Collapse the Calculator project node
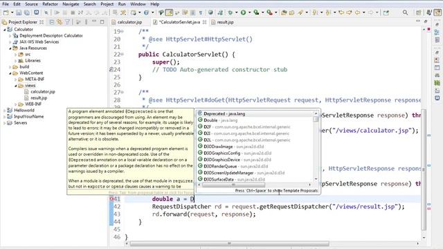The image size is (443, 249). tap(5, 29)
